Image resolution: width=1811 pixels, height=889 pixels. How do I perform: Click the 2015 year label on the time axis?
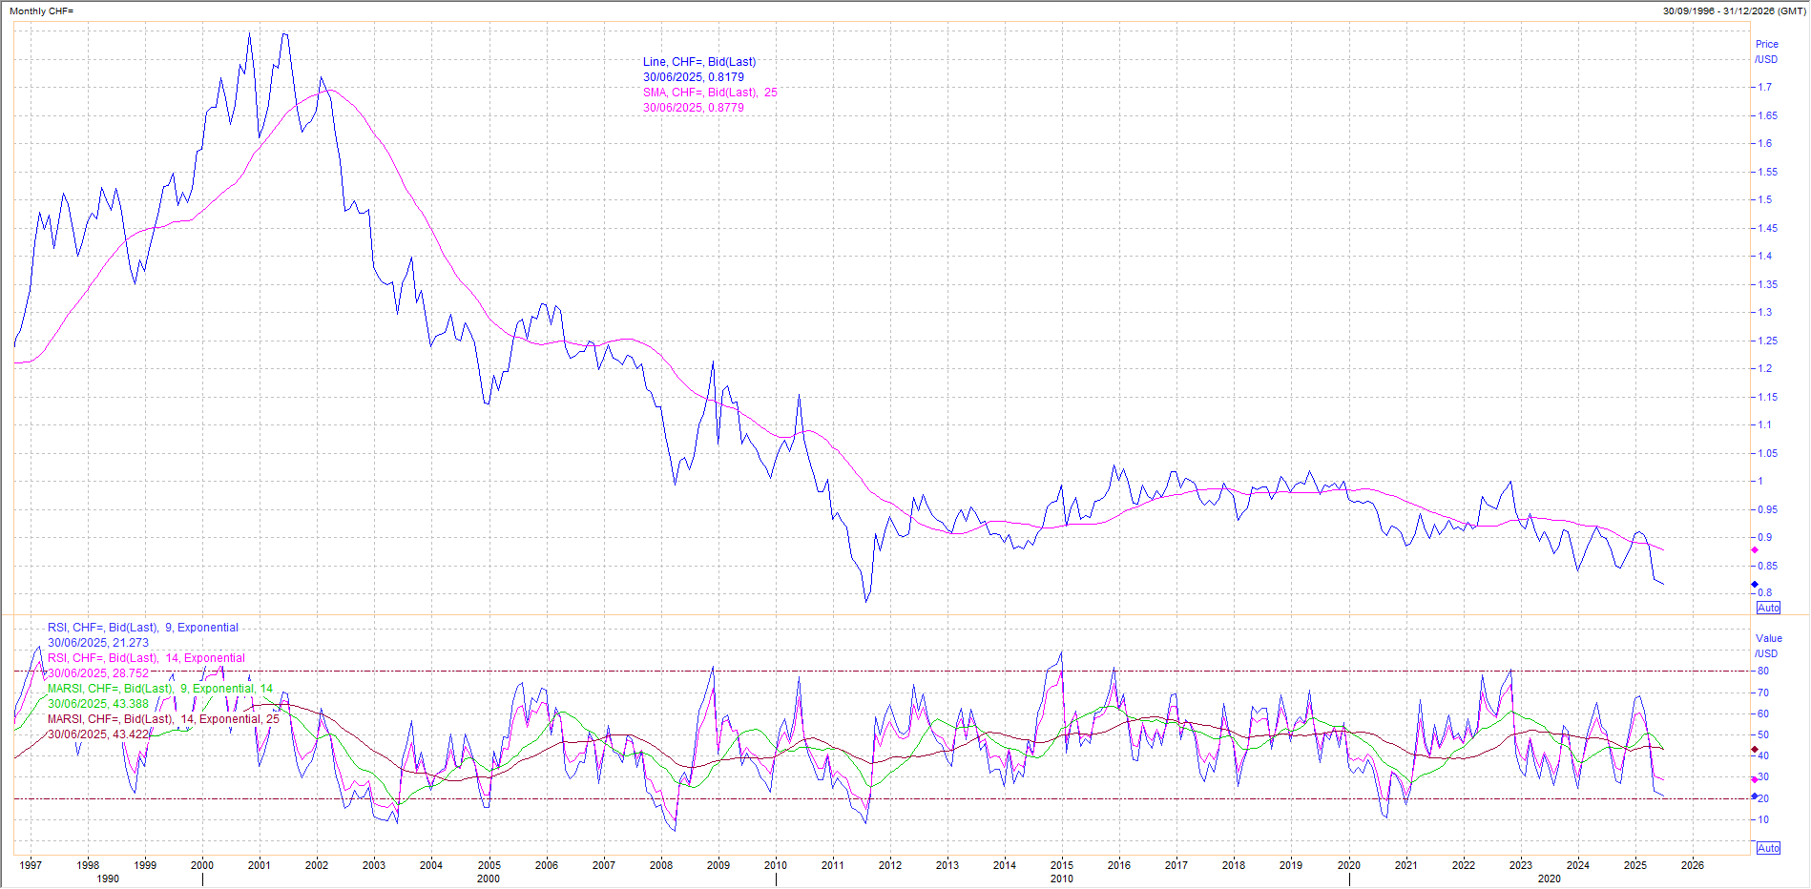[1062, 865]
